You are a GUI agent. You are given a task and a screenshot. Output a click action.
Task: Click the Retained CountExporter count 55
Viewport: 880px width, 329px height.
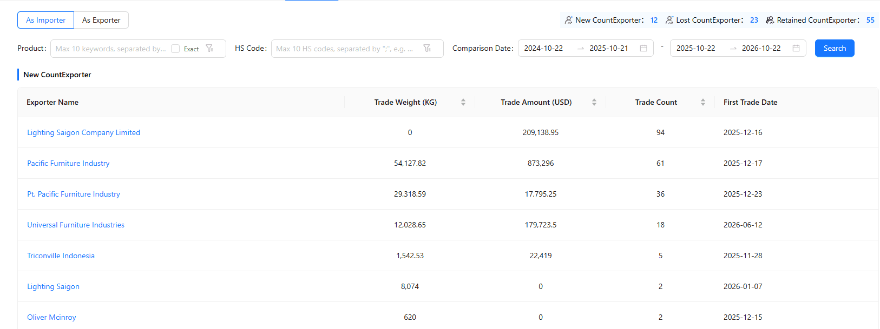[870, 20]
